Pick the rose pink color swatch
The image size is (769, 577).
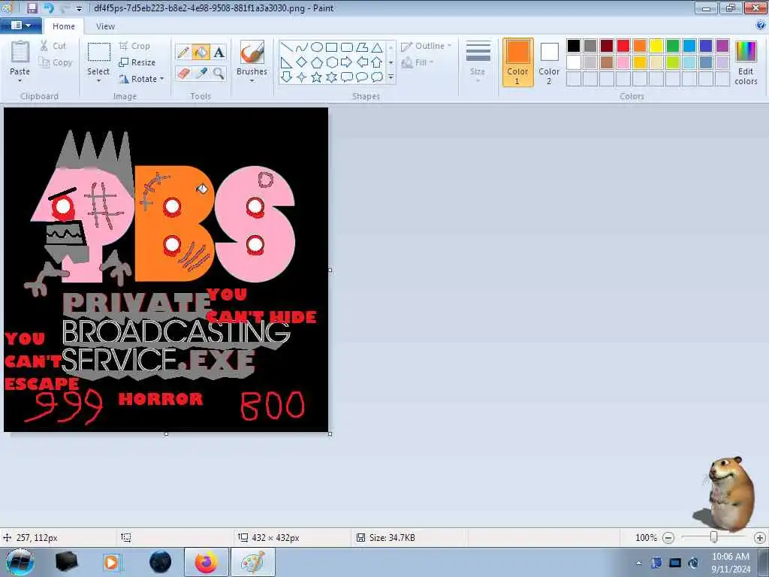click(x=623, y=62)
